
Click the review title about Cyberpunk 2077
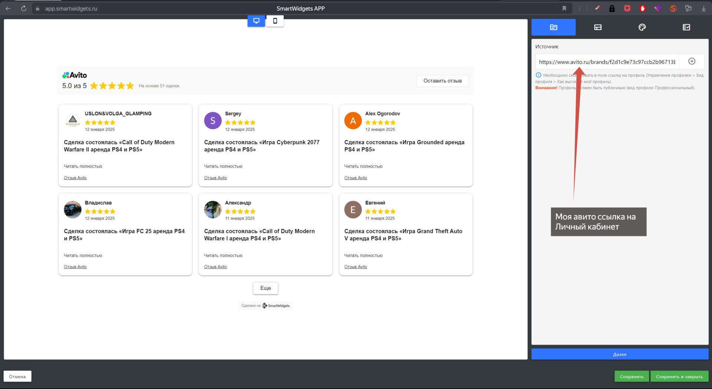262,146
